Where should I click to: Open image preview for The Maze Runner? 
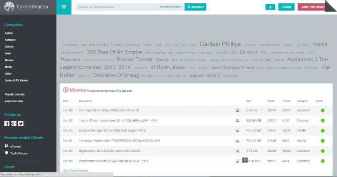click(x=237, y=141)
